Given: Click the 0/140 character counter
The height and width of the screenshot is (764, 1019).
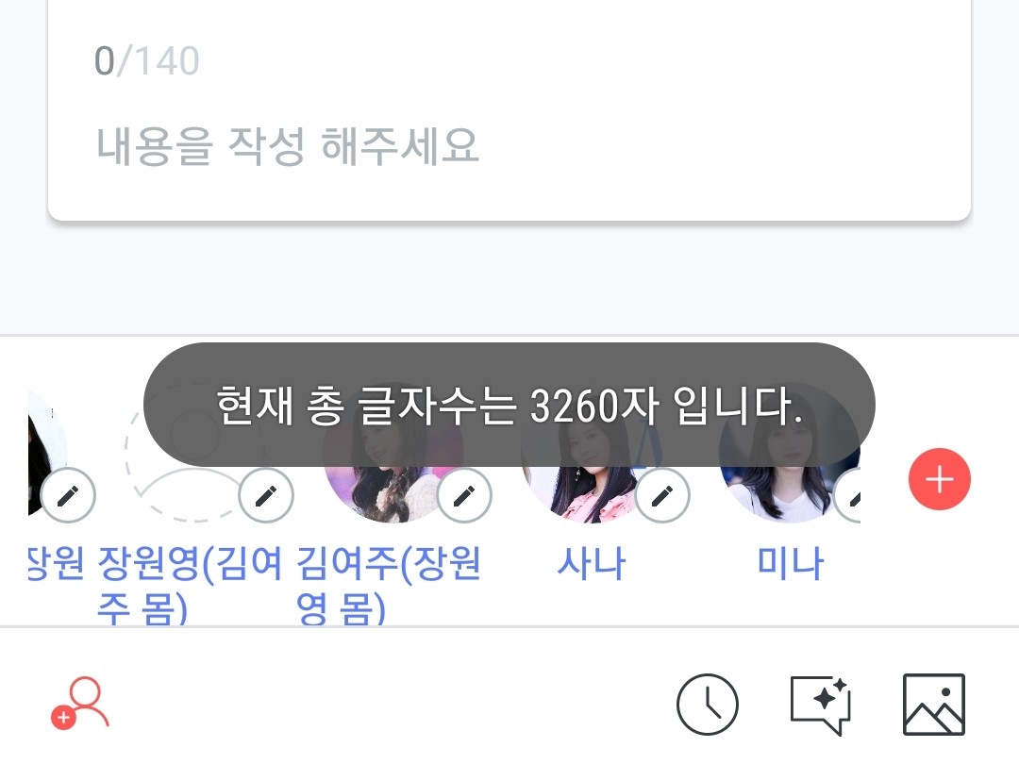Looking at the screenshot, I should click(x=147, y=61).
